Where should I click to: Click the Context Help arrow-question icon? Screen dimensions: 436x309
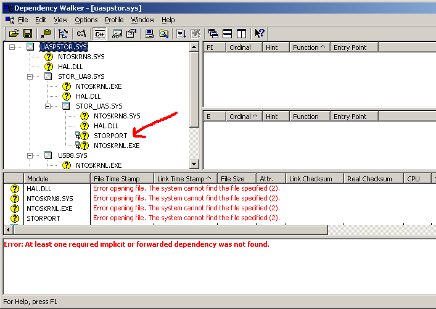[x=260, y=34]
